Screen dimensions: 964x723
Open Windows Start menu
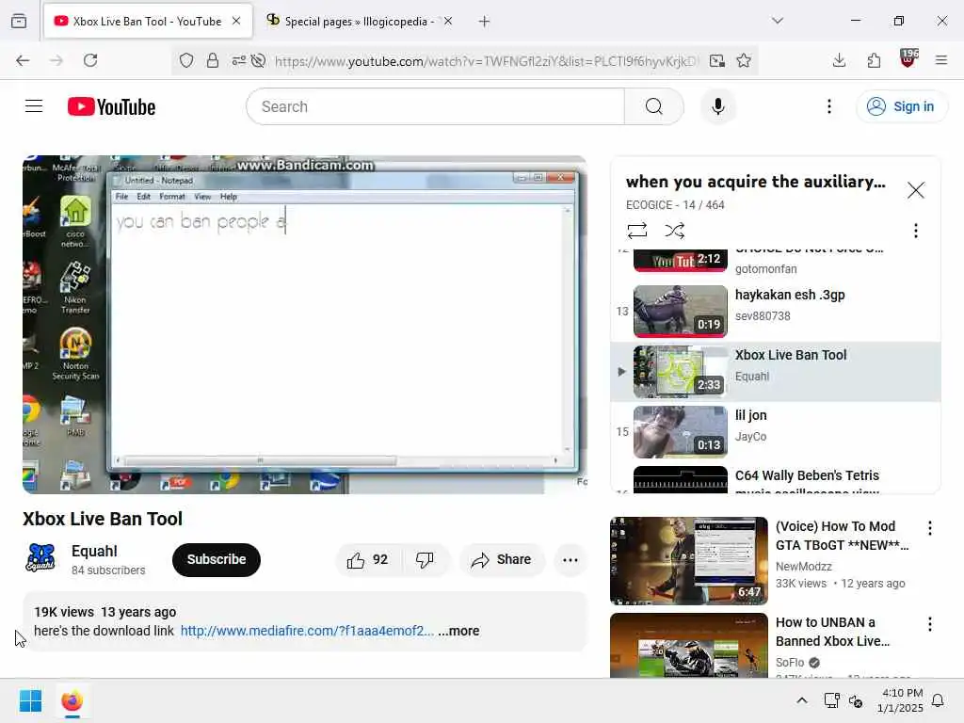[31, 700]
